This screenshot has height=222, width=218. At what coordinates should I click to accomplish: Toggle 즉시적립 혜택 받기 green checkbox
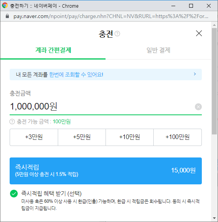coord(14,194)
